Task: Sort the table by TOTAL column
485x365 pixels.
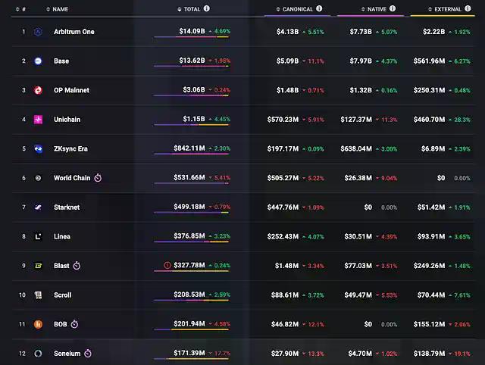Action: (x=189, y=9)
